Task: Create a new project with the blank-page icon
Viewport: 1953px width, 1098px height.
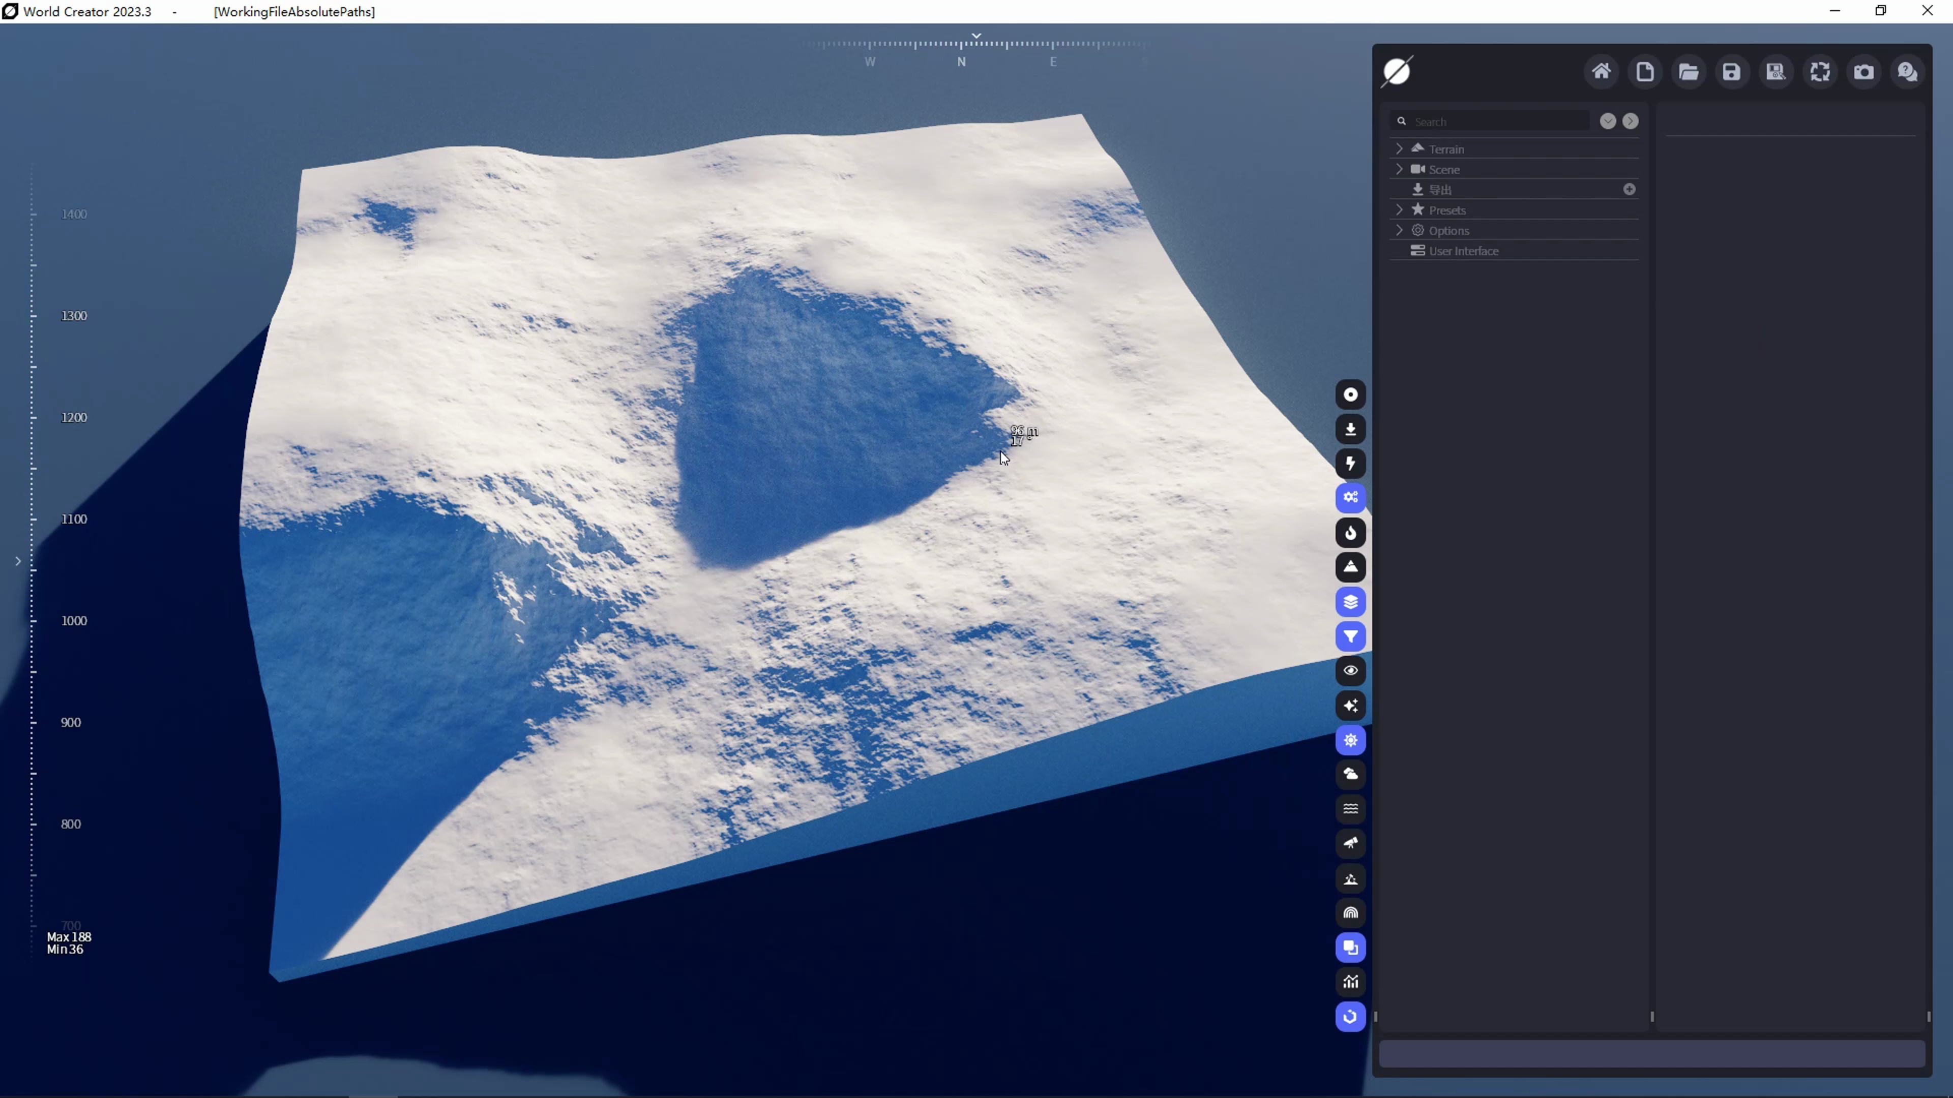Action: [1644, 72]
